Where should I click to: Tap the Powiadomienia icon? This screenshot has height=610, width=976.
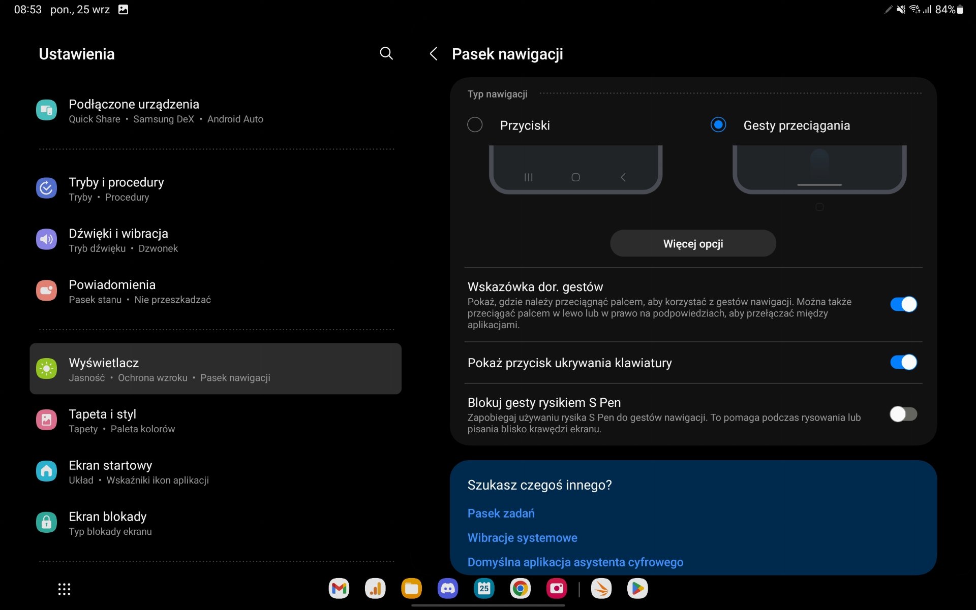point(46,291)
